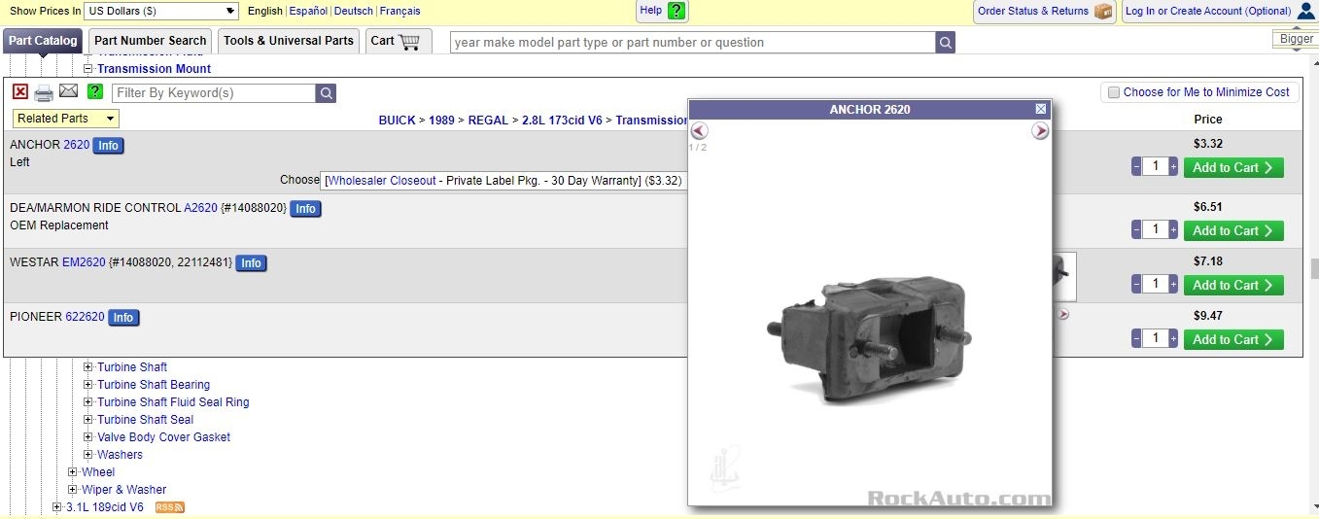Expand the Wiper & Washer category node
The width and height of the screenshot is (1319, 519).
[72, 490]
